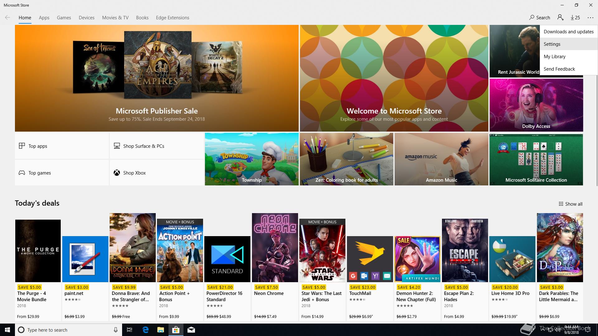
Task: Select Settings from the dropdown menu
Action: tap(552, 44)
